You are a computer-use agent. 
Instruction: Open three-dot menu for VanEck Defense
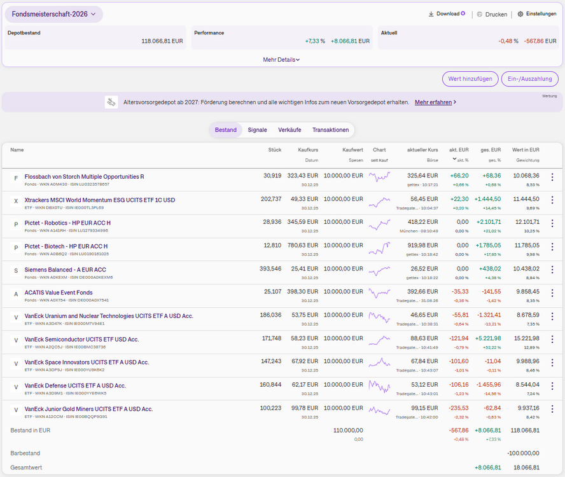pyautogui.click(x=552, y=386)
